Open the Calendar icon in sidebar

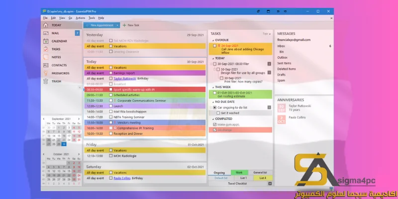tap(46, 41)
